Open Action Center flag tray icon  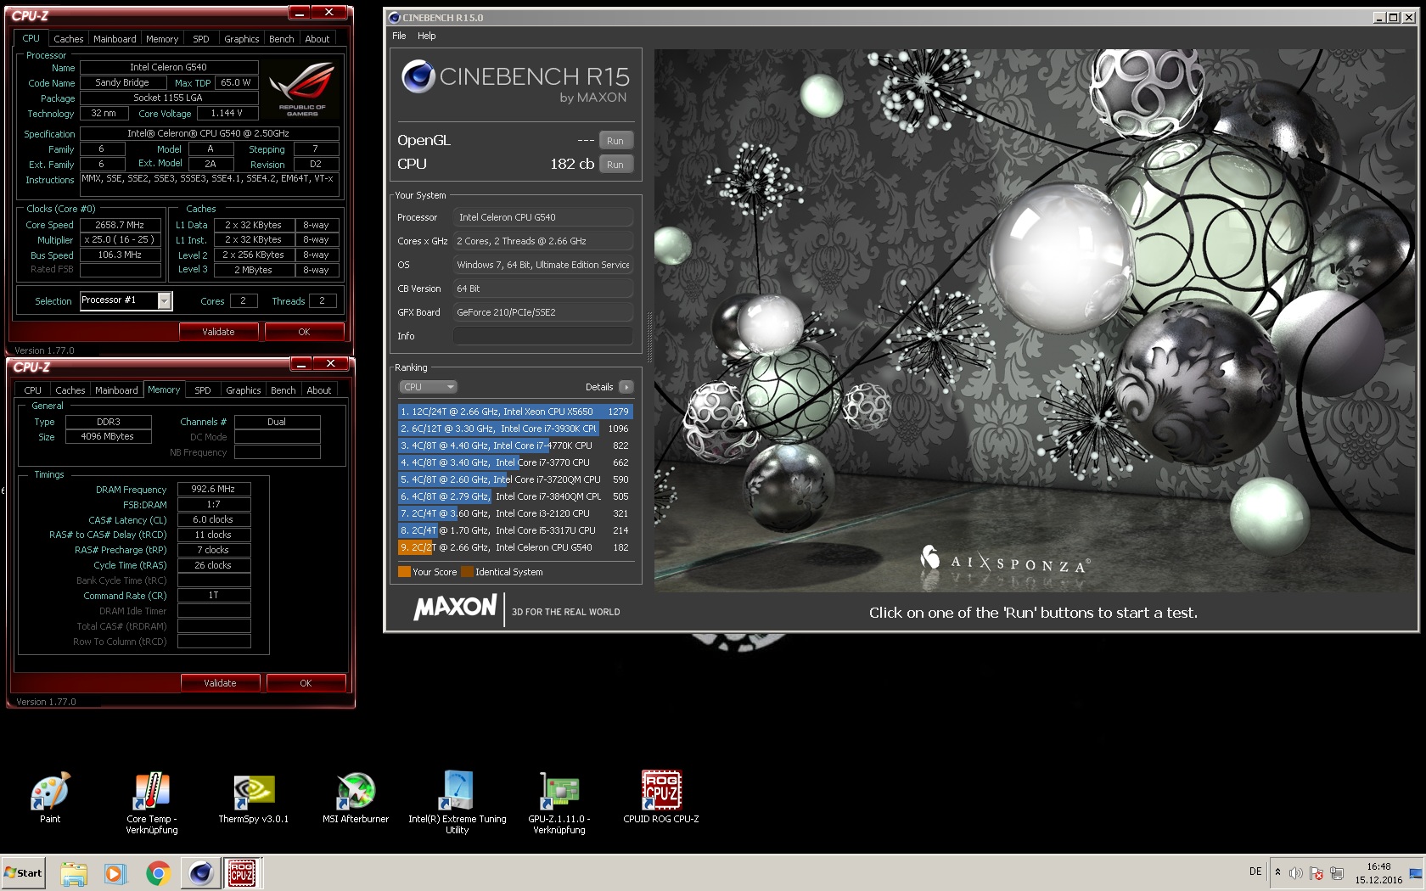pos(1317,873)
